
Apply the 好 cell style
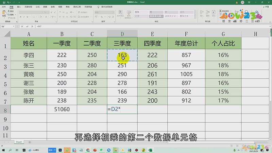tap(171, 12)
